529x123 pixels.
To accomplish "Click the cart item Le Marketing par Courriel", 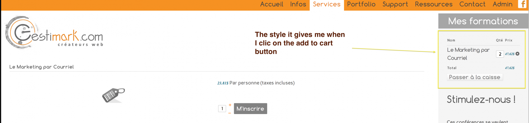I will pos(468,54).
